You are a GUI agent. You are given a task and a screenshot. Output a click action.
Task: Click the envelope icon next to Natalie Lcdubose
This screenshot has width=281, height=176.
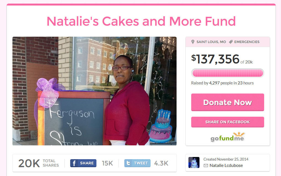(x=206, y=166)
